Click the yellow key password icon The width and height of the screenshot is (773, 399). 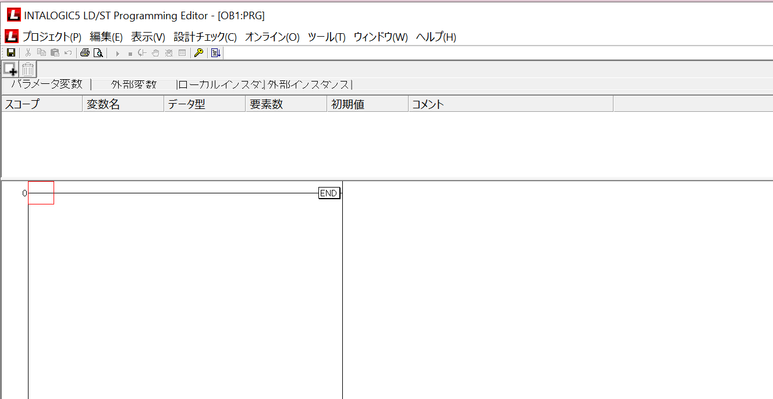coord(198,53)
